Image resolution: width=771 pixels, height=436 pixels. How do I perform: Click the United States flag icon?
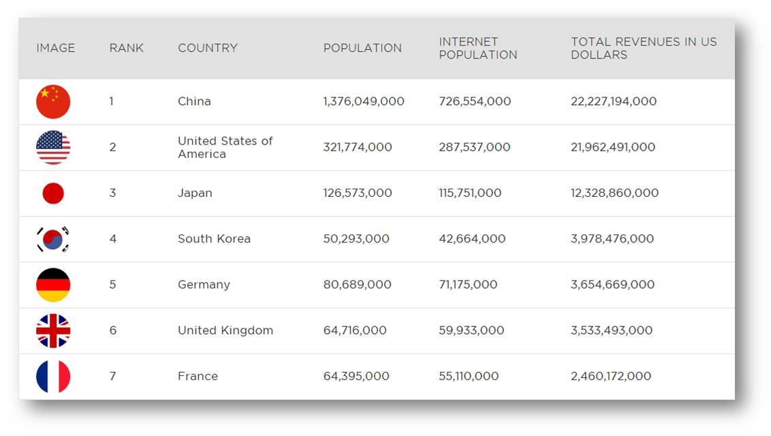point(53,147)
